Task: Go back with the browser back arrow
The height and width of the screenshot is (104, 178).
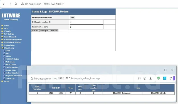Action: [3, 4]
